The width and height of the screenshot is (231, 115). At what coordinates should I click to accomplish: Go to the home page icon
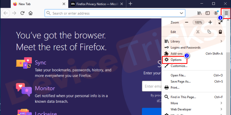pos(30,13)
